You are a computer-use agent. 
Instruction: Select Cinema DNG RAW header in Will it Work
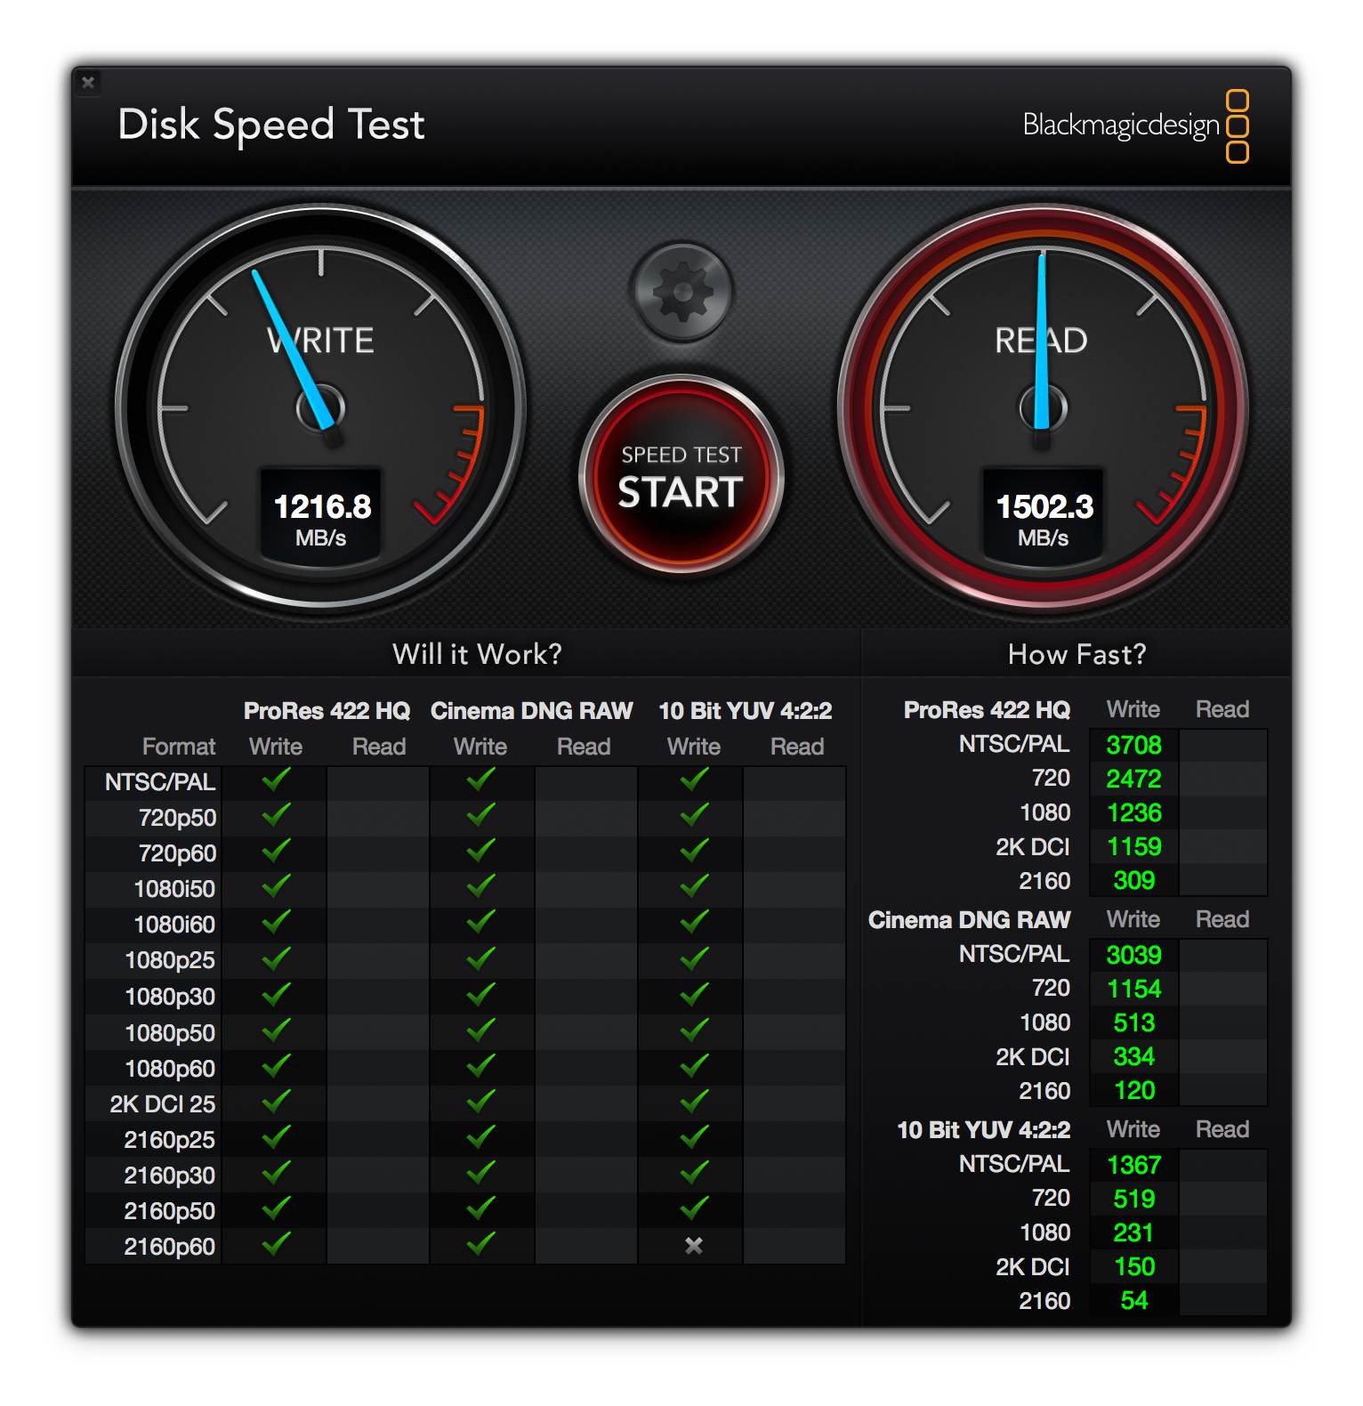532,711
